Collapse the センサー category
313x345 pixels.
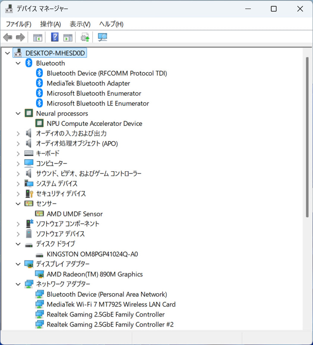click(x=18, y=204)
